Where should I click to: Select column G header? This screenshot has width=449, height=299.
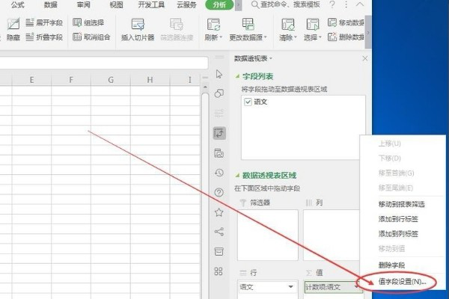click(x=111, y=80)
